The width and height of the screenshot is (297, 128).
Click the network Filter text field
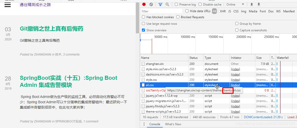point(161,11)
